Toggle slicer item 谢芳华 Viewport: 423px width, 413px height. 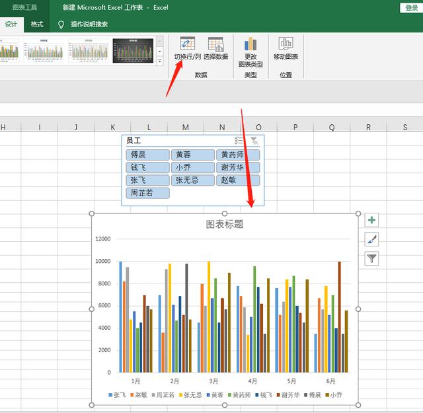click(238, 167)
